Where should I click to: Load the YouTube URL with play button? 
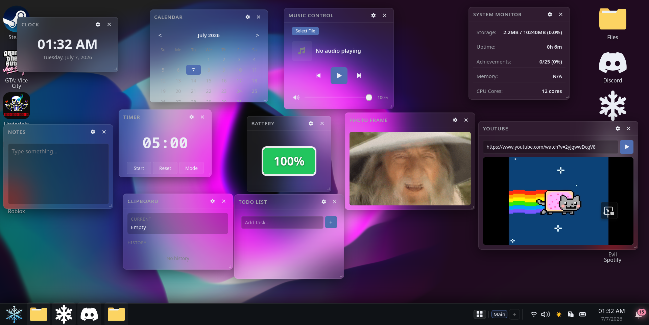pyautogui.click(x=627, y=147)
